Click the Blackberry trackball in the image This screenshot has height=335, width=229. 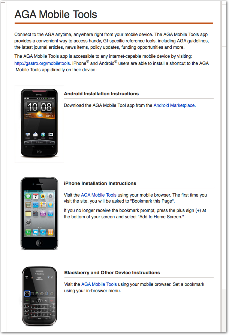click(39, 300)
